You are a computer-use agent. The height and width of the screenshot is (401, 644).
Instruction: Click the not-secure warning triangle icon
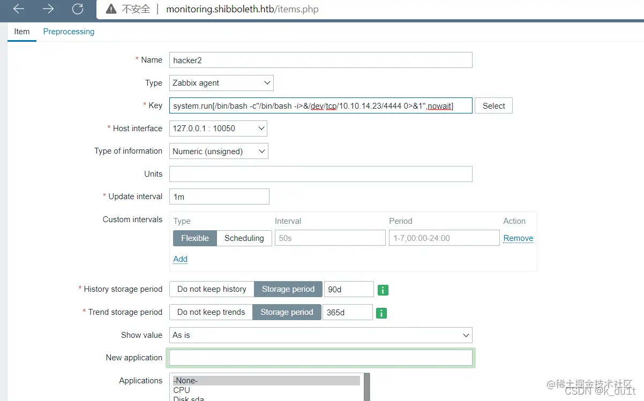point(111,9)
